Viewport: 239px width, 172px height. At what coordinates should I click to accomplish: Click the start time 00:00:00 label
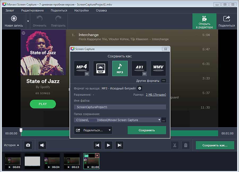[11, 133]
